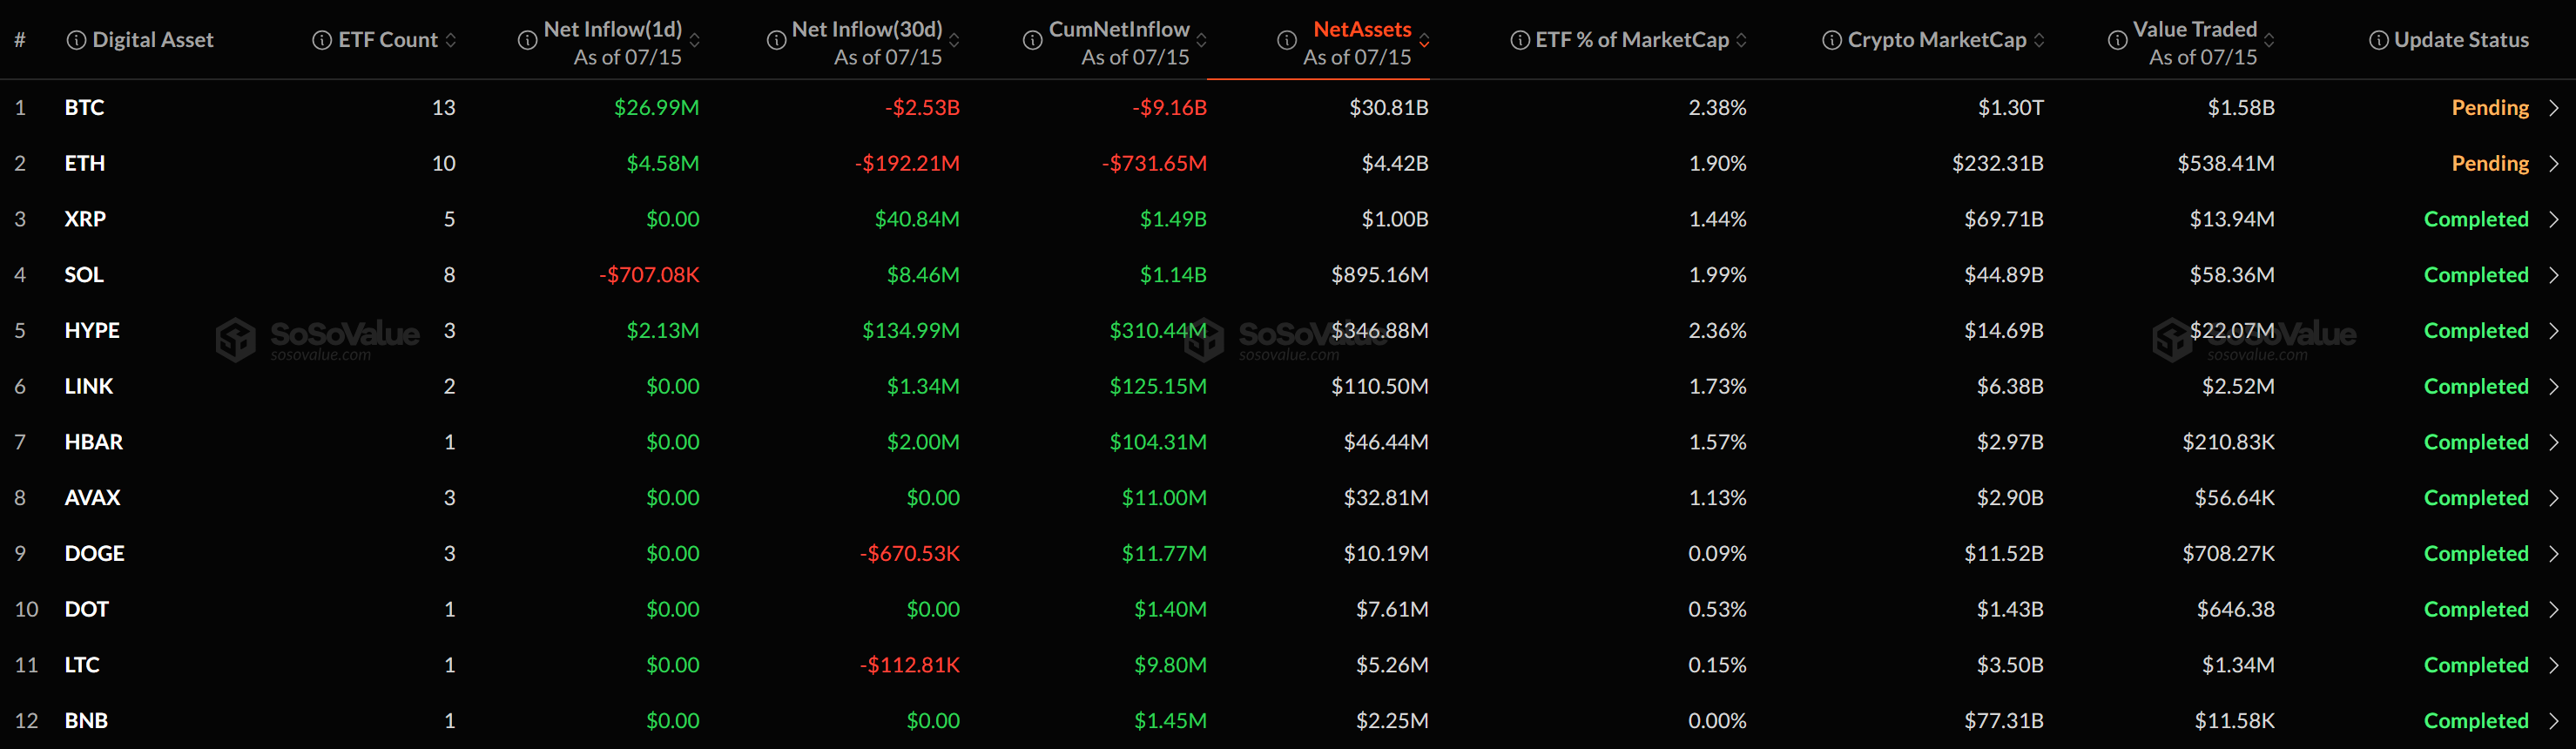Image resolution: width=2576 pixels, height=749 pixels.
Task: Expand SOL row chevron arrow
Action: click(x=2554, y=275)
